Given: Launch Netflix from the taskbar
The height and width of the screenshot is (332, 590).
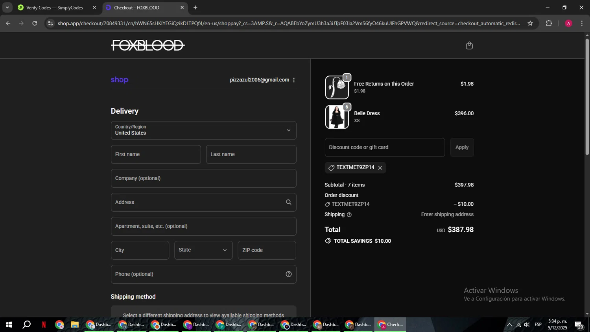Looking at the screenshot, I should tap(44, 325).
